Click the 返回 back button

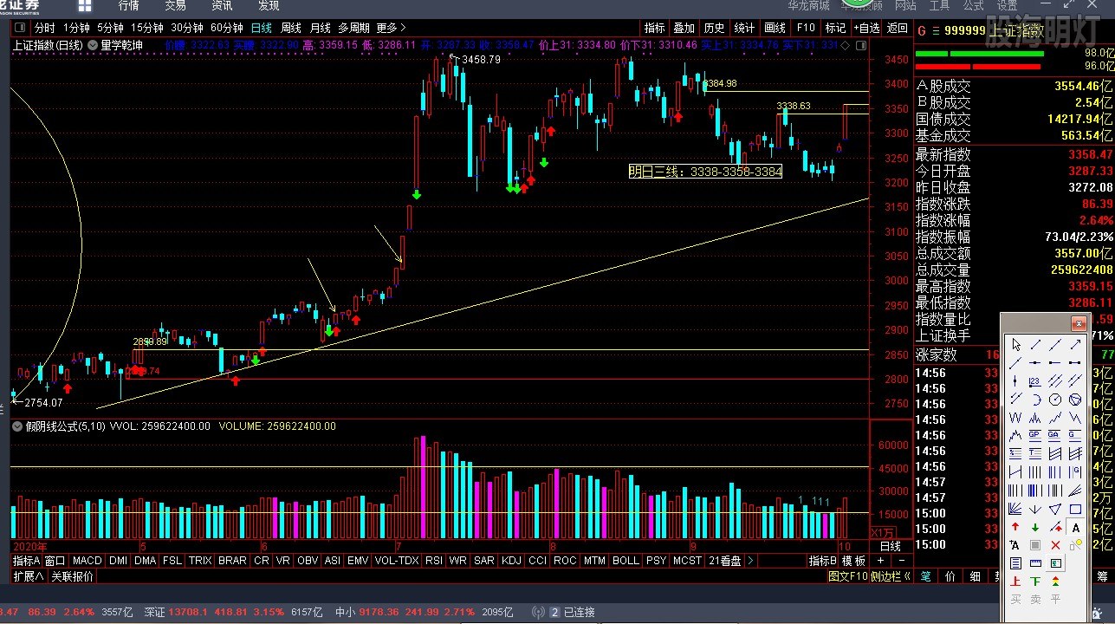coord(898,28)
